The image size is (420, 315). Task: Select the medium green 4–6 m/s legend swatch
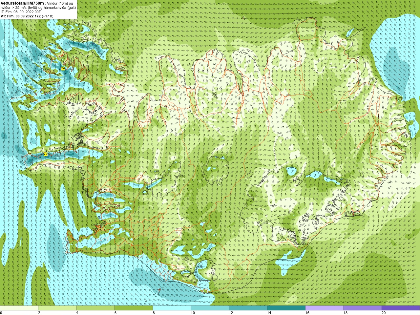click(95, 308)
